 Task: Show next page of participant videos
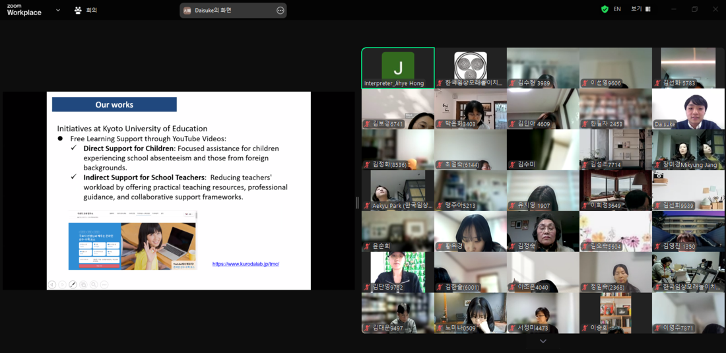click(543, 341)
